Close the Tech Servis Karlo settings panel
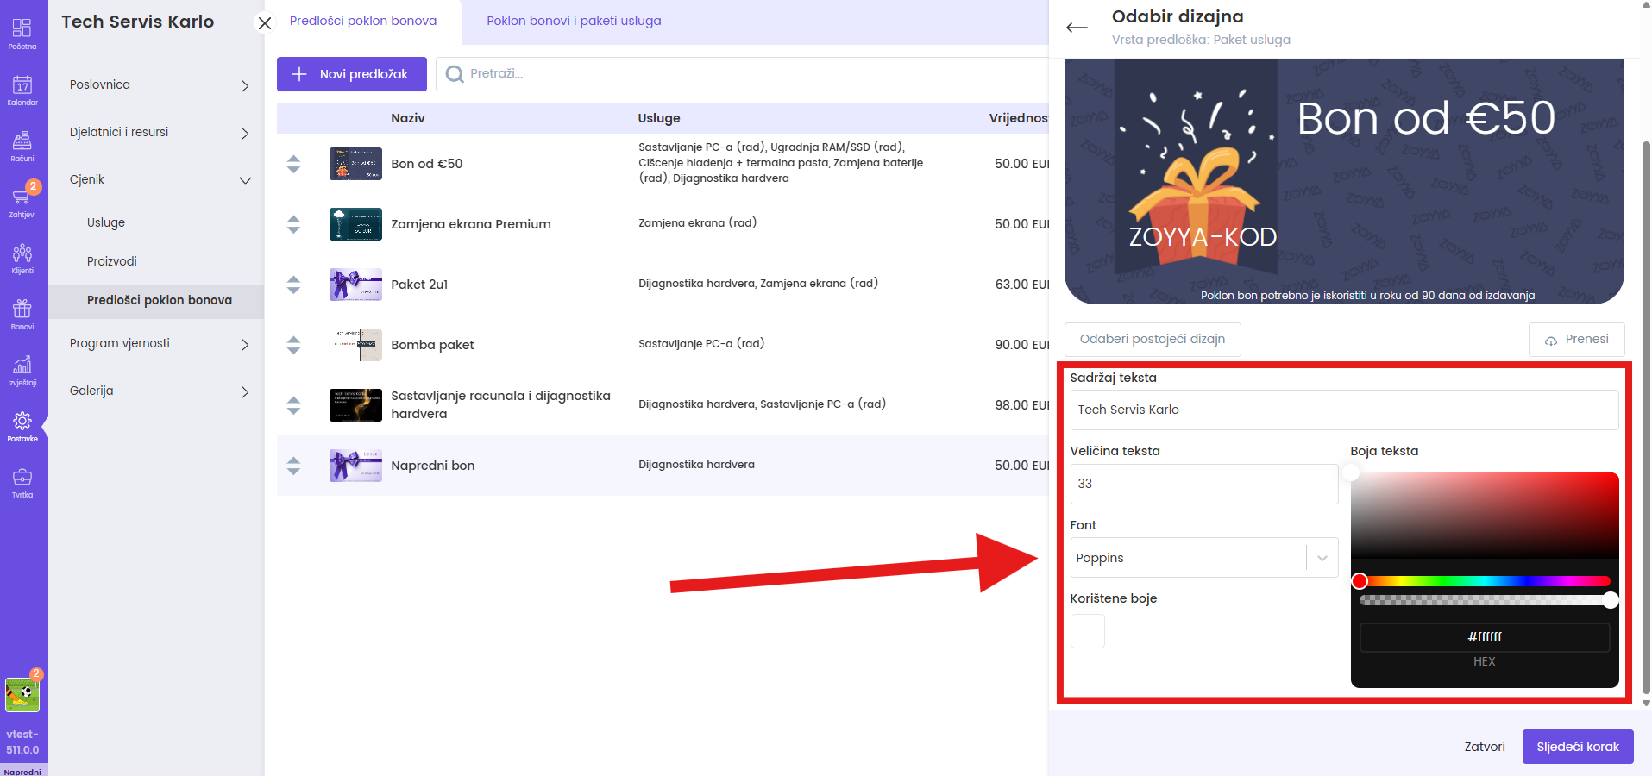 pos(265,23)
